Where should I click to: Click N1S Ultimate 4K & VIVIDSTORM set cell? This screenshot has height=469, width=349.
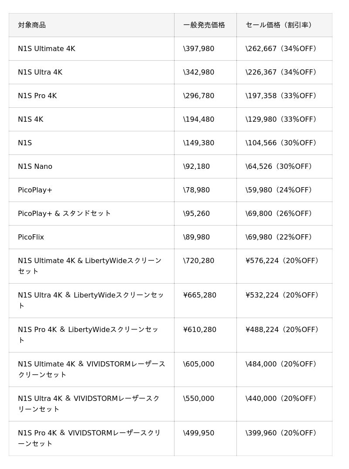[92, 369]
